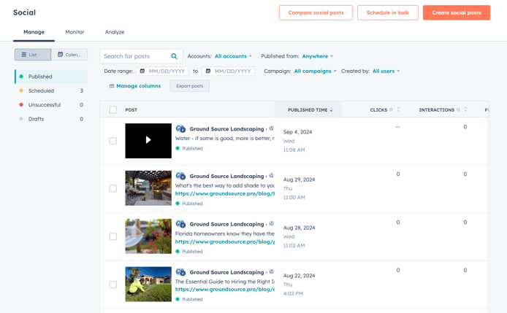Click Schedule in bulk button
The width and height of the screenshot is (507, 313).
click(x=388, y=12)
